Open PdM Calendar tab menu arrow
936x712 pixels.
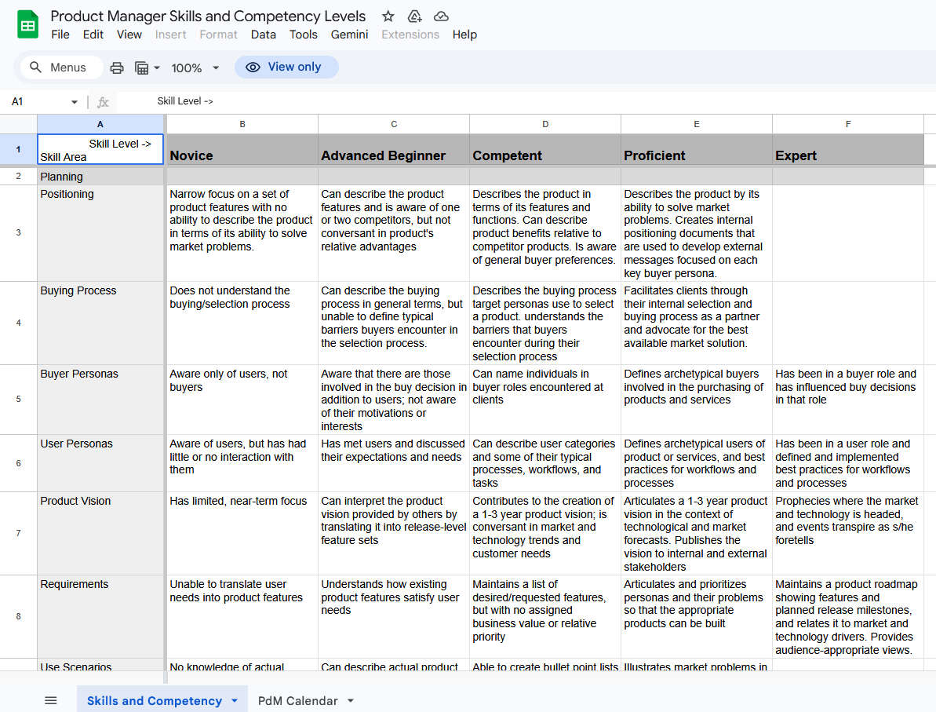coord(351,701)
